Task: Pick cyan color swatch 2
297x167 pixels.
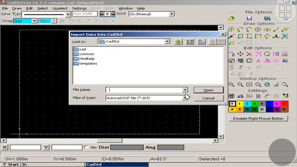Action: (247, 104)
